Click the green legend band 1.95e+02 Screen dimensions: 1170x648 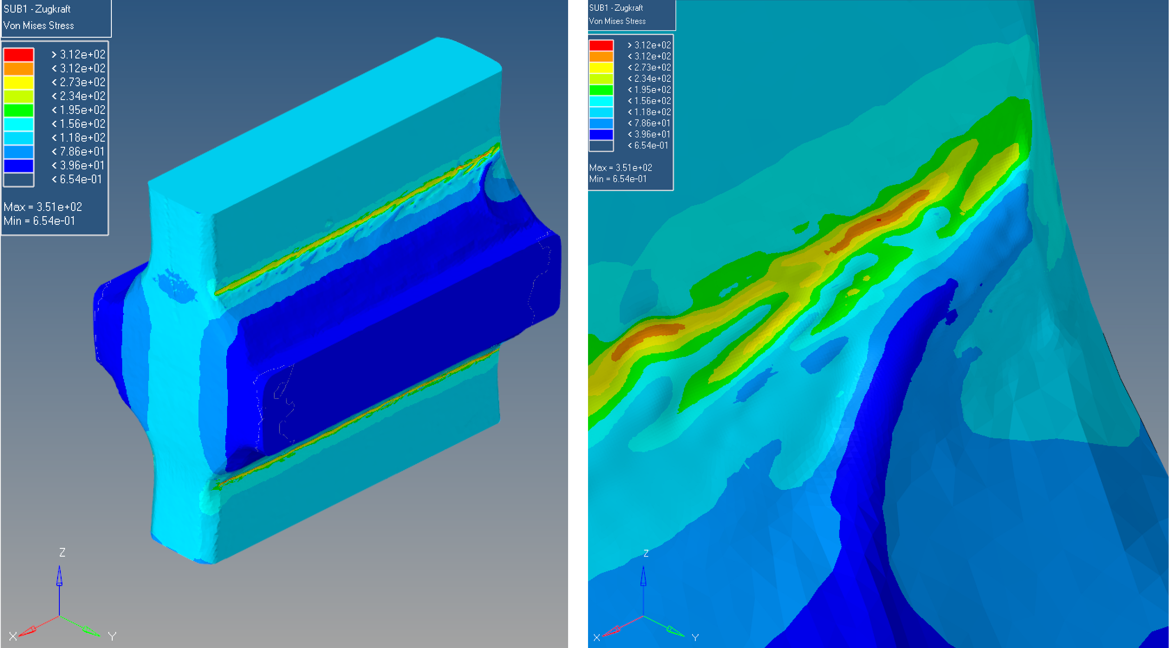tap(18, 110)
